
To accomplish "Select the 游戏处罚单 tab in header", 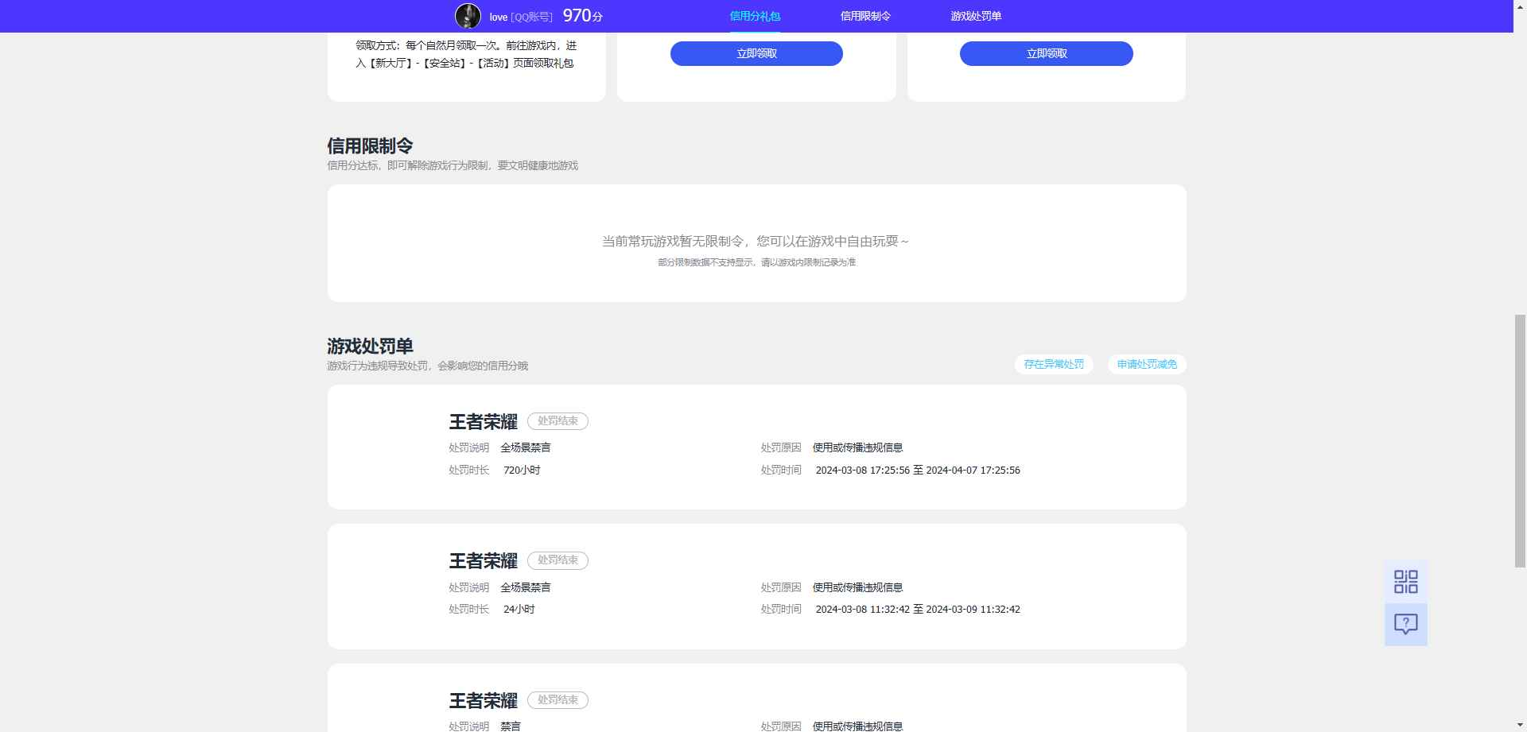I will 976,16.
